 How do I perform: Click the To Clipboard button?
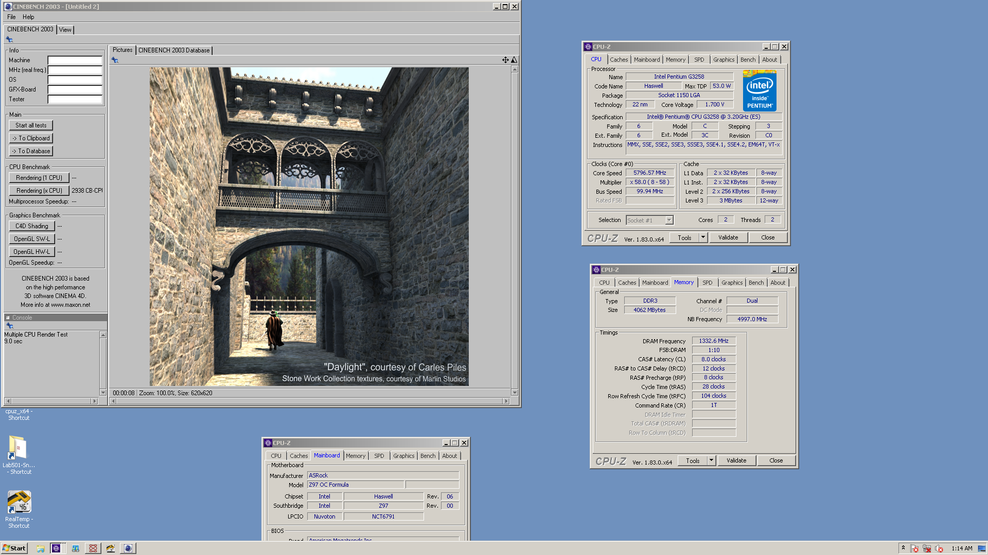pyautogui.click(x=31, y=138)
